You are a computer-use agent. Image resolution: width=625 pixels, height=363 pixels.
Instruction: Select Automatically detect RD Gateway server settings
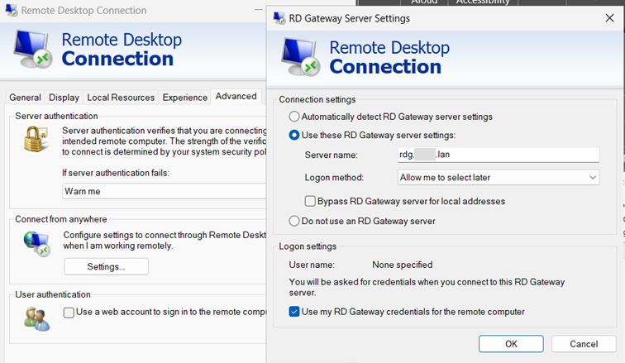[293, 117]
